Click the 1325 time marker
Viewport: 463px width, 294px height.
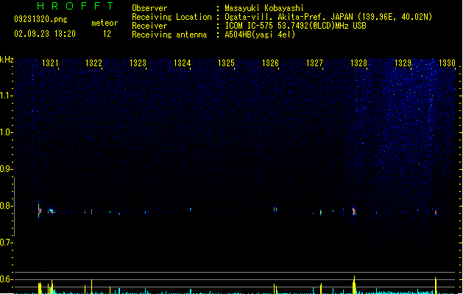pos(226,63)
